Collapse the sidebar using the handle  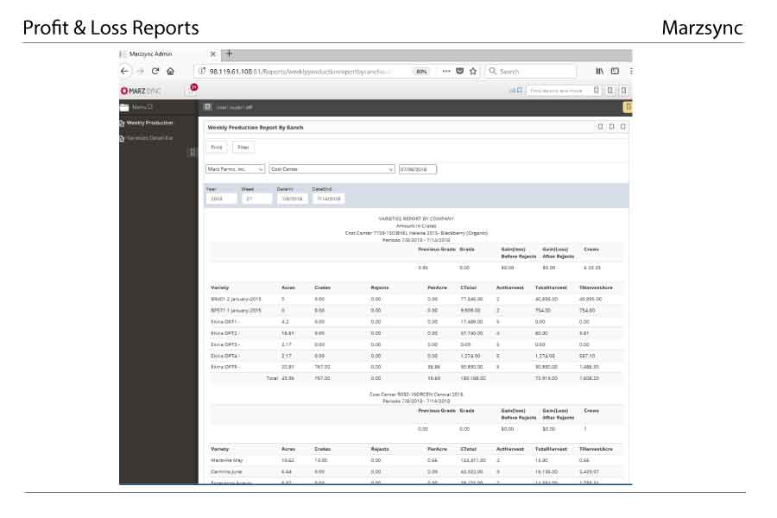pos(192,153)
